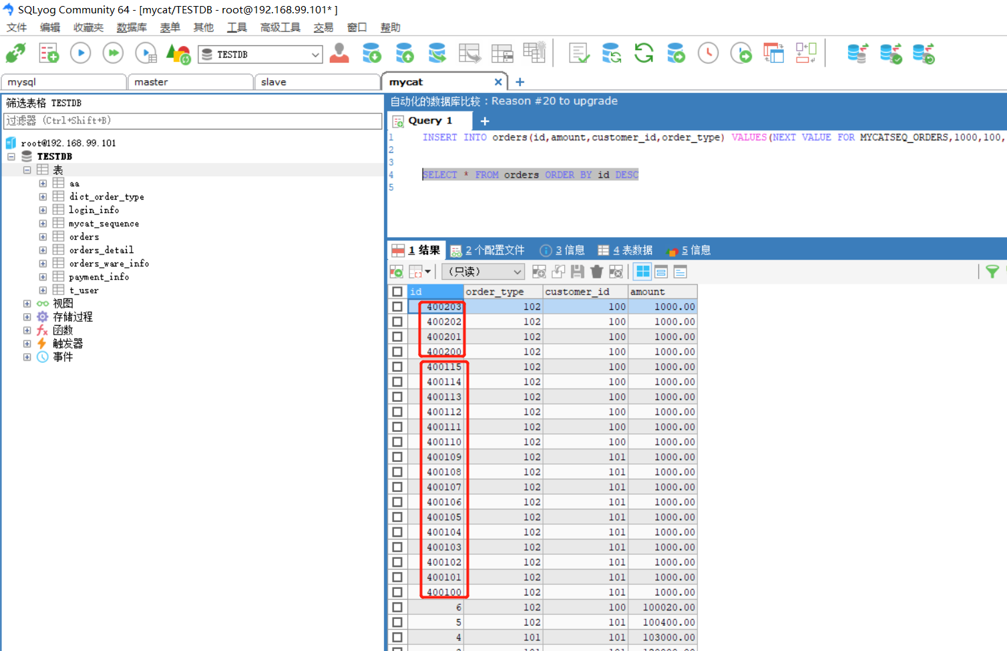Viewport: 1007px width, 651px height.
Task: Switch results to grid view icon
Action: pyautogui.click(x=642, y=271)
